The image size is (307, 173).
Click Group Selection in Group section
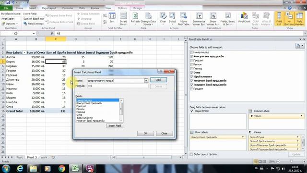[88, 14]
